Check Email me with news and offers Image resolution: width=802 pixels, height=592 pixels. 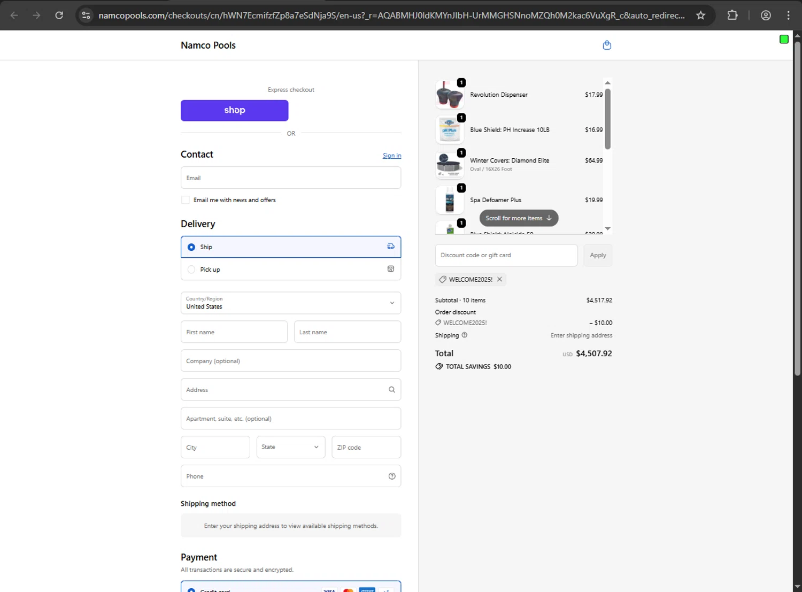coord(186,200)
